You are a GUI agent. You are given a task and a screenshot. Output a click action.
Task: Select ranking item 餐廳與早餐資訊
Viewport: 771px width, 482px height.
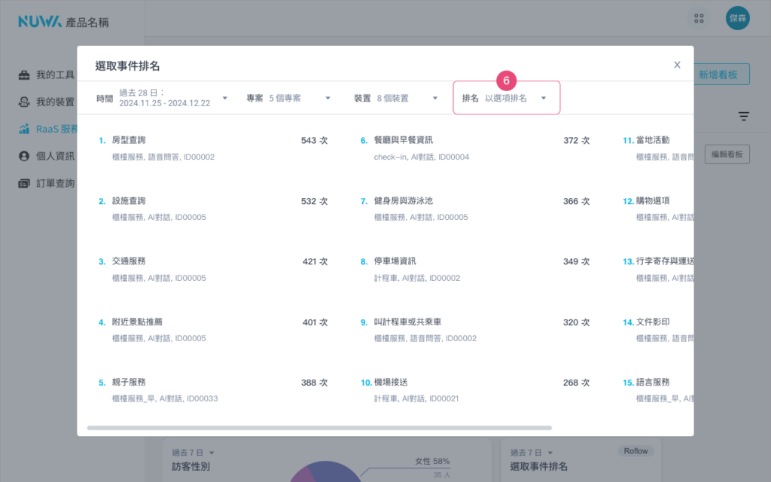click(404, 140)
